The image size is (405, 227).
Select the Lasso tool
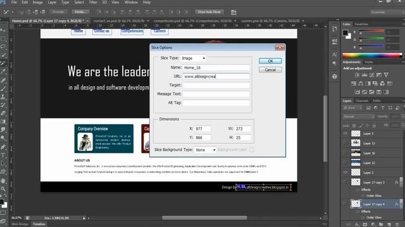tap(3, 47)
